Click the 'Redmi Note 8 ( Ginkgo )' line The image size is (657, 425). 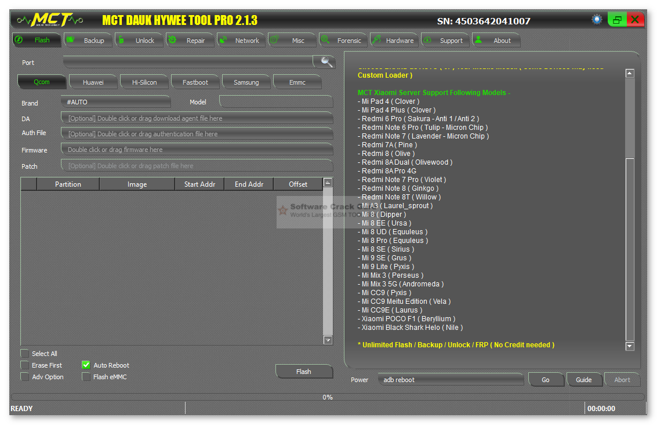(398, 188)
